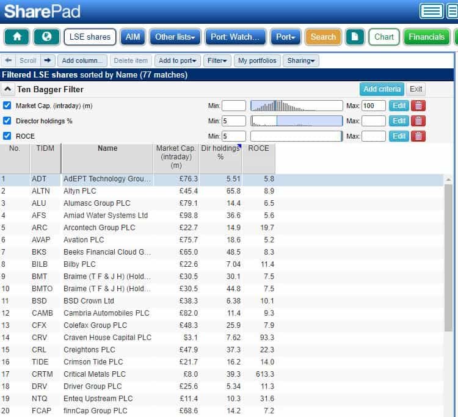The image size is (458, 417).
Task: Open the Home icon button
Action: point(17,37)
